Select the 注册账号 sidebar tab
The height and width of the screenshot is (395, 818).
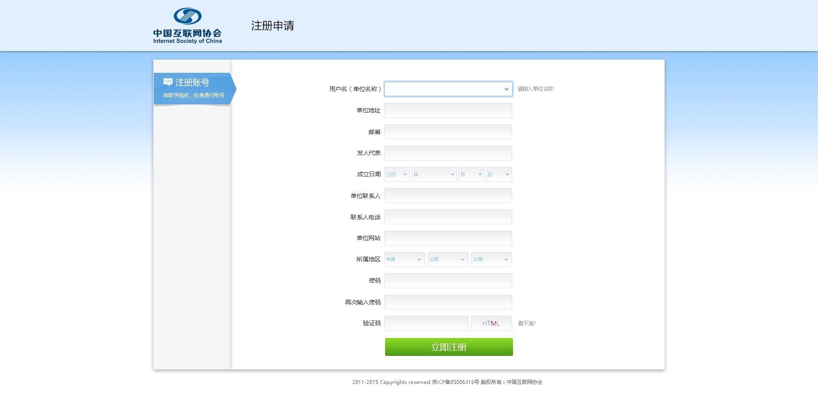(195, 89)
